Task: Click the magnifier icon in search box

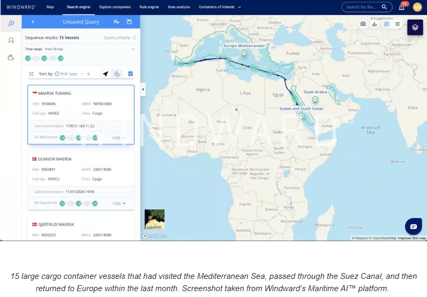Action: [384, 7]
